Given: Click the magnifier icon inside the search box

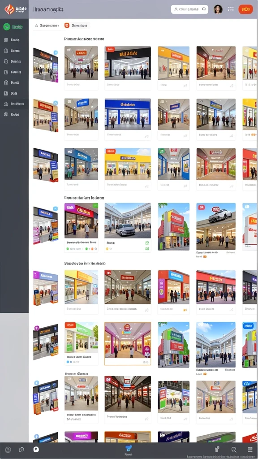Looking at the screenshot, I should (204, 9).
